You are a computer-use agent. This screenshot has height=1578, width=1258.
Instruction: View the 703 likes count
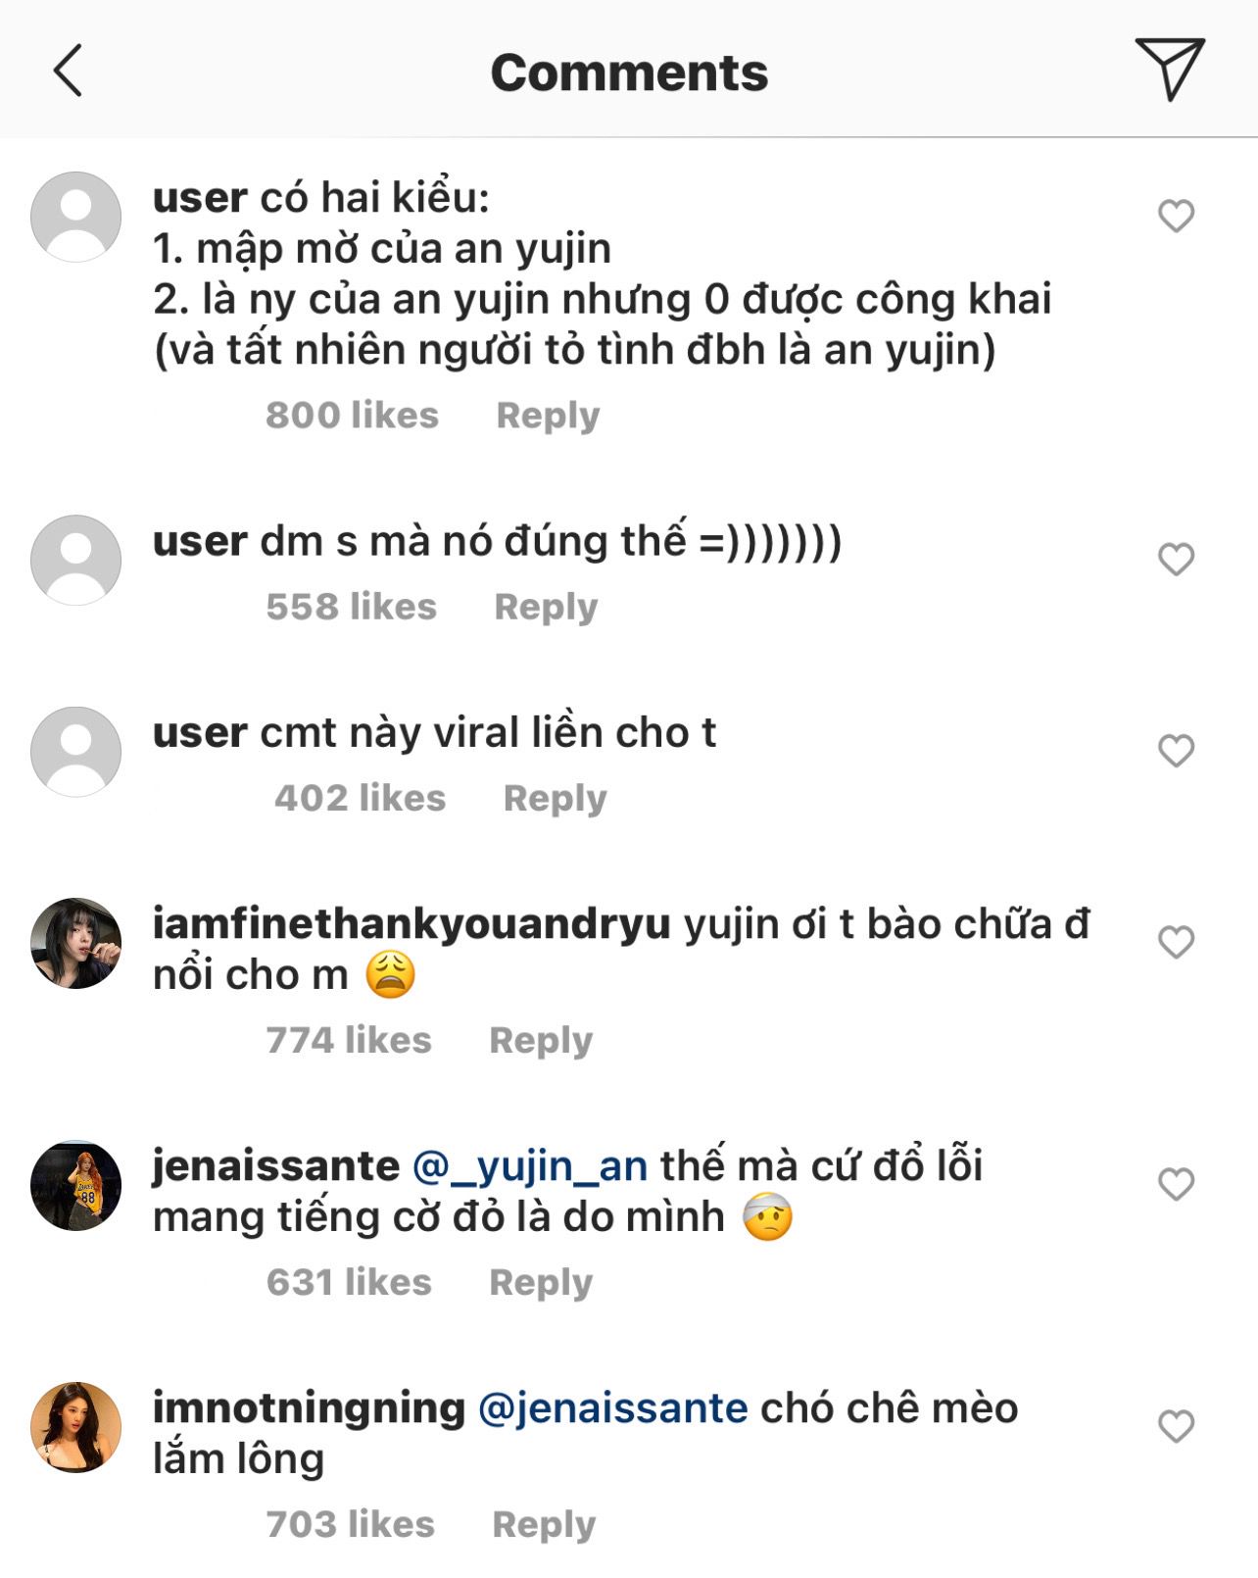click(351, 1524)
